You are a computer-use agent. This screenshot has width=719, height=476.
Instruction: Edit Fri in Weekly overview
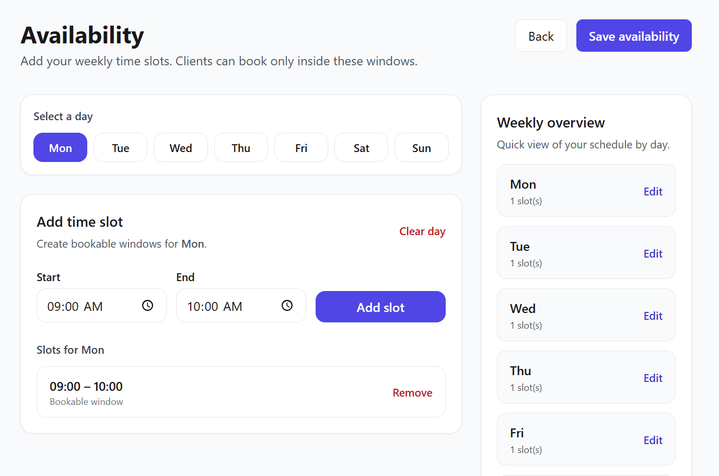pyautogui.click(x=653, y=440)
